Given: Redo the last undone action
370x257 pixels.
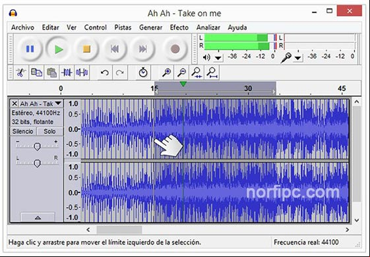Looking at the screenshot, I should click(120, 72).
